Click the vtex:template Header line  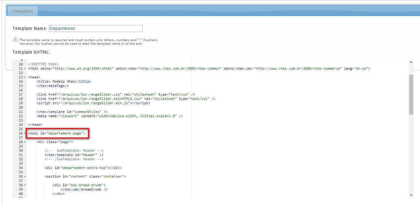pos(74,155)
